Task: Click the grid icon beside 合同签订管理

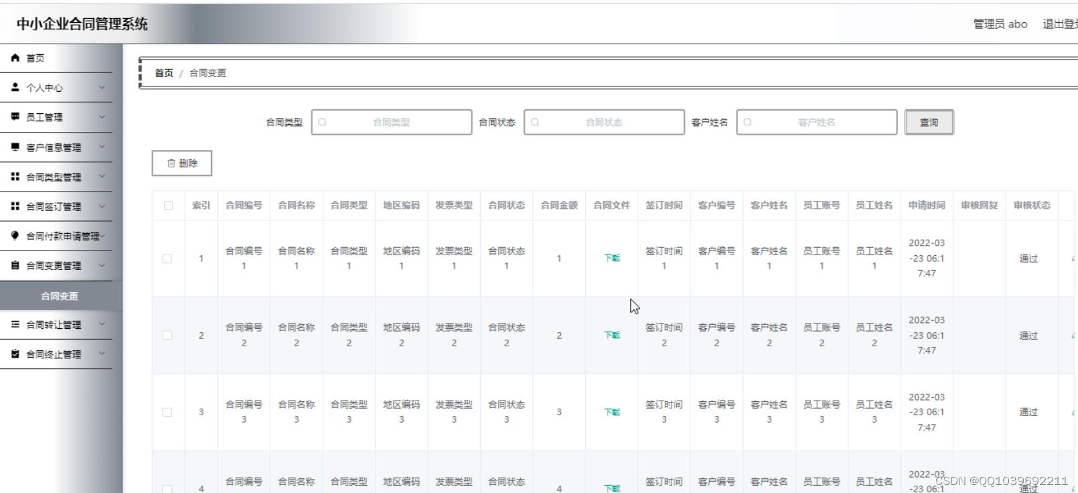Action: coord(15,206)
